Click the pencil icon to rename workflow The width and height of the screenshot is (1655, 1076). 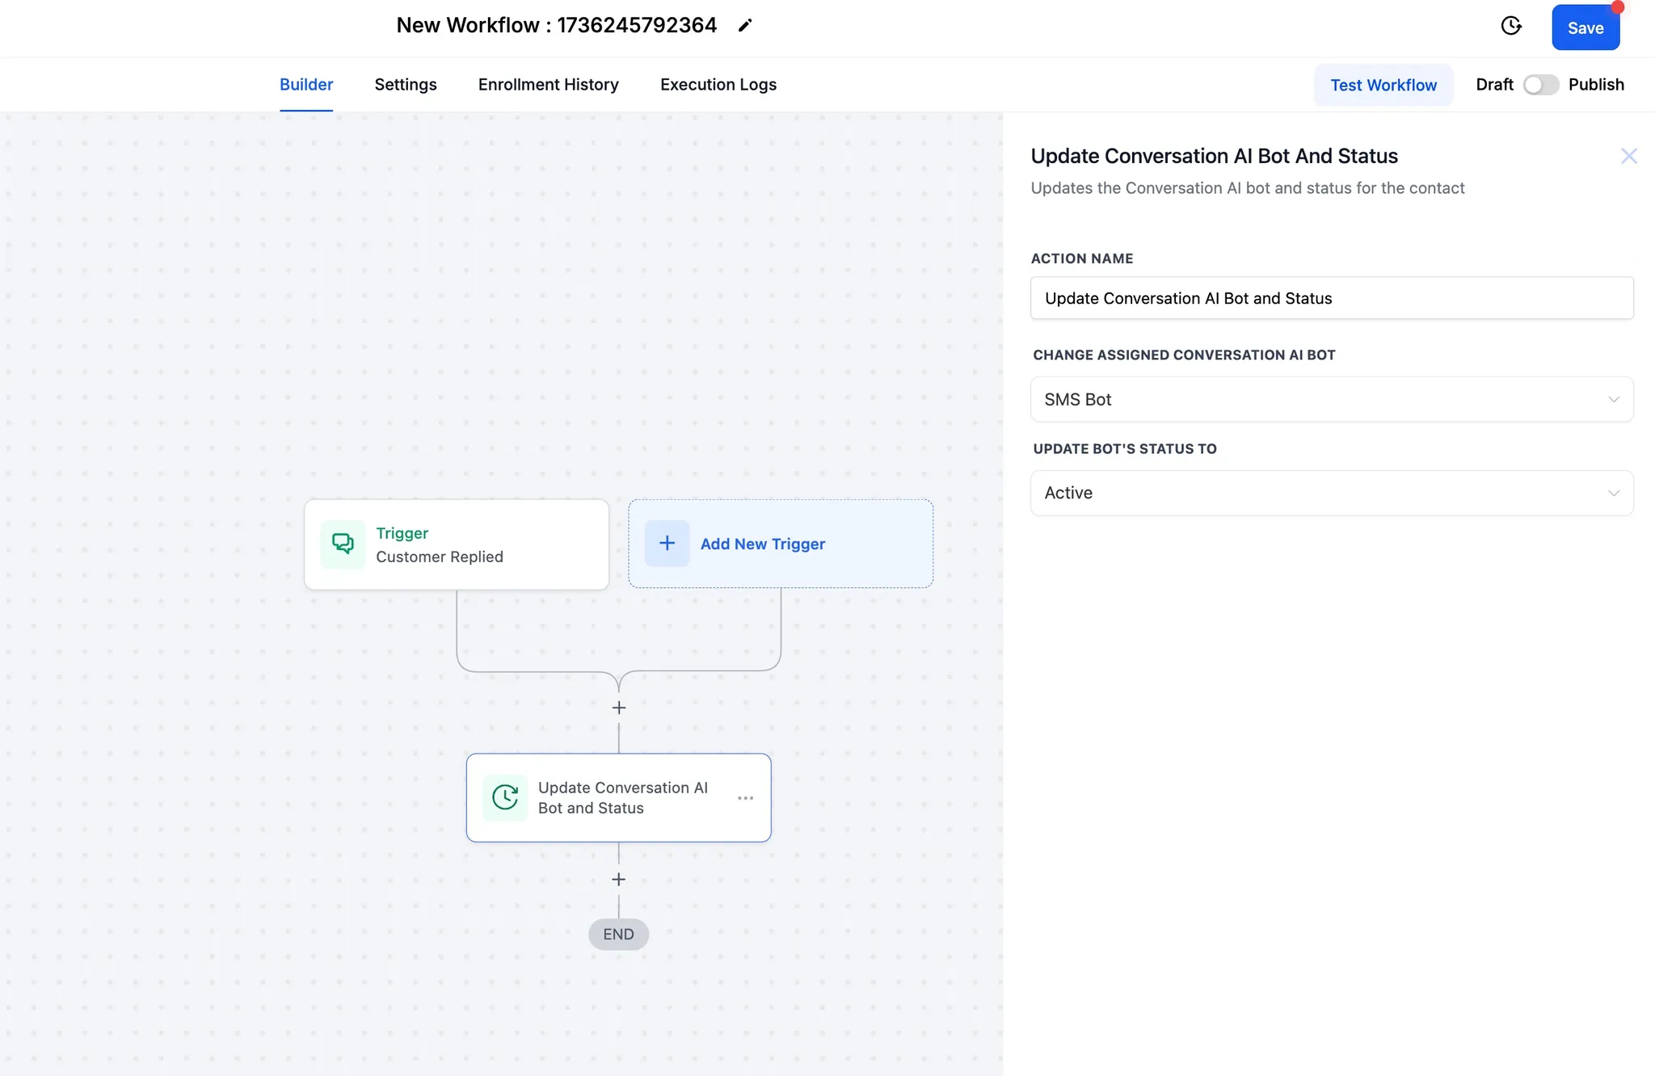tap(745, 26)
